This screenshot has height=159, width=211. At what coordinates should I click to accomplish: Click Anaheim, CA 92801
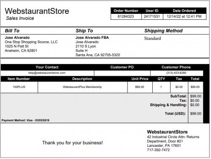click(21, 50)
